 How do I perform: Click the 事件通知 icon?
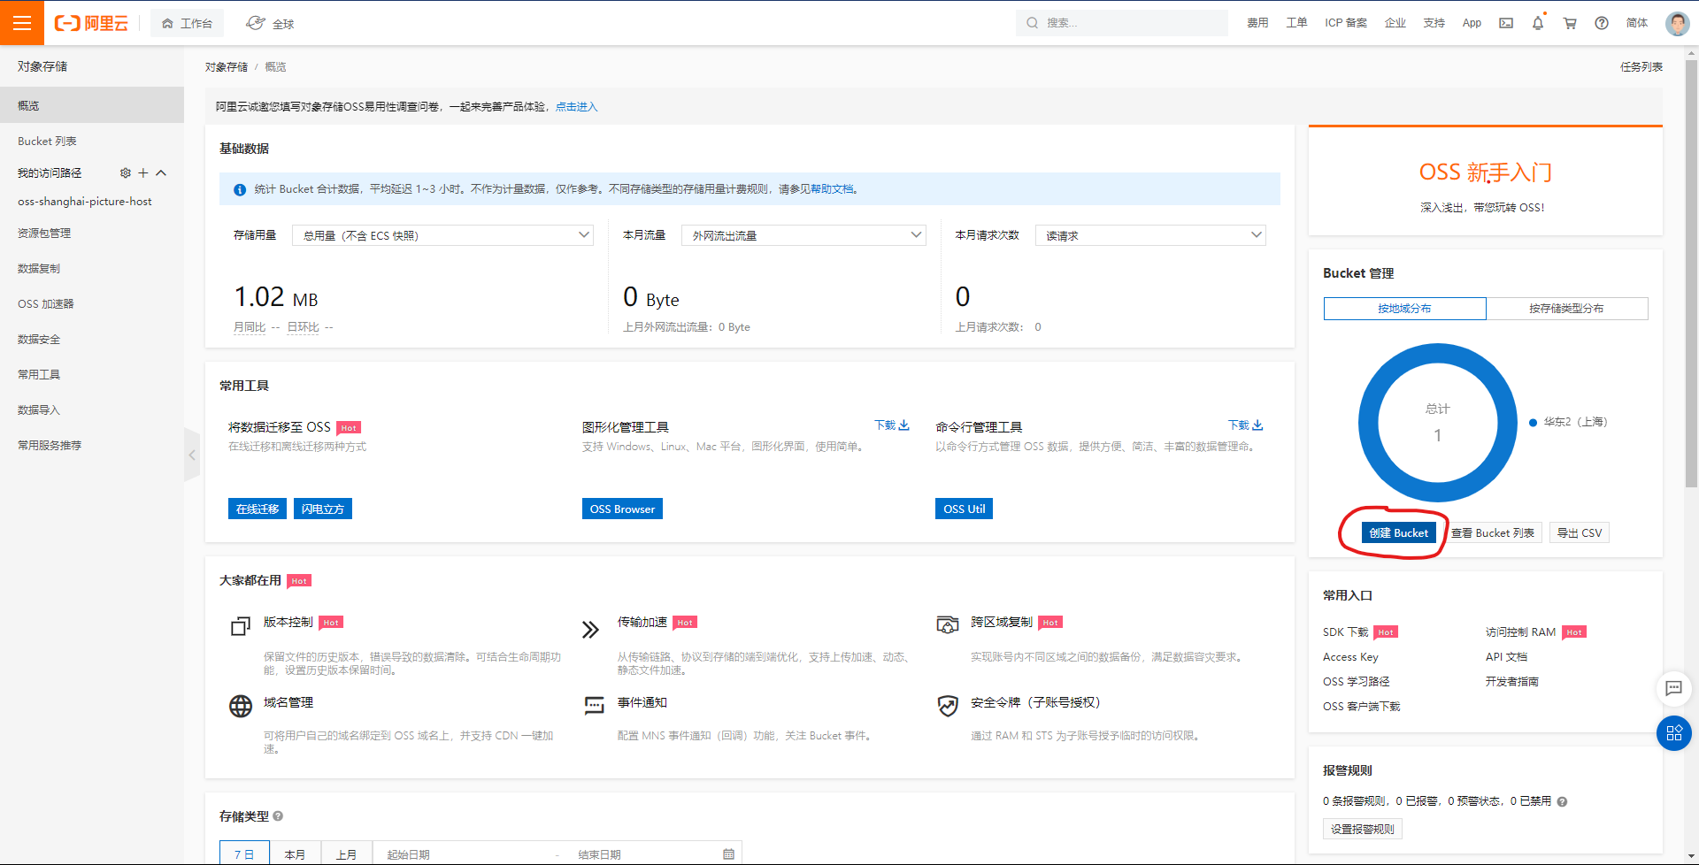(594, 705)
